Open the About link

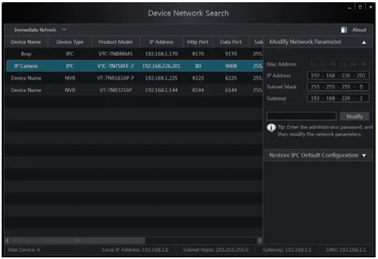[359, 30]
